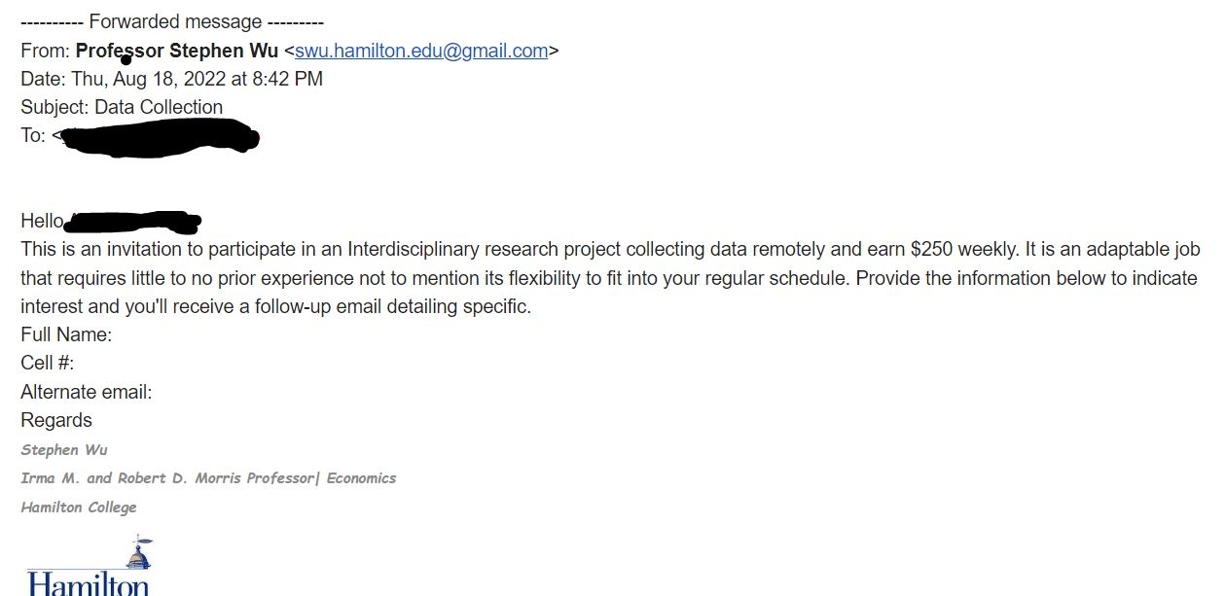
Task: Click the sender name Professor Stephen Wu
Action: click(176, 51)
